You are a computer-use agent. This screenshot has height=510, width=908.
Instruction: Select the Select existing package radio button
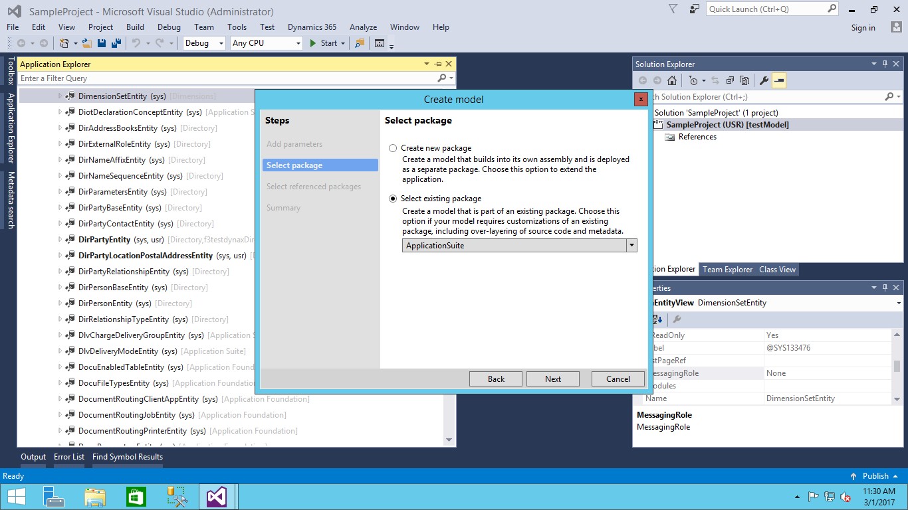tap(393, 199)
